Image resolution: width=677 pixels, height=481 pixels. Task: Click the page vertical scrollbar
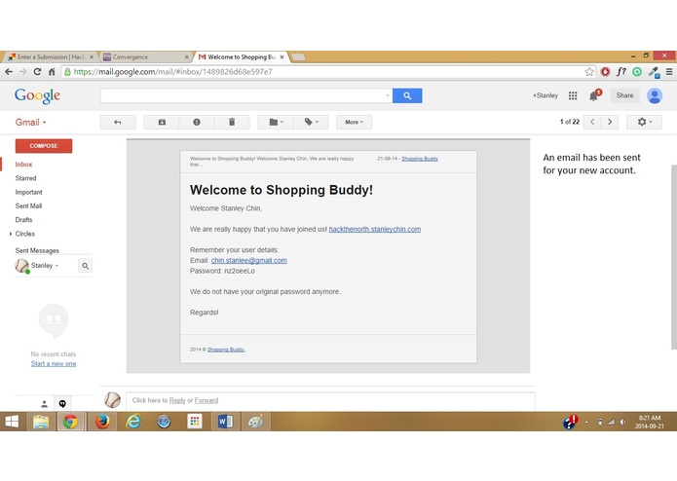674,257
